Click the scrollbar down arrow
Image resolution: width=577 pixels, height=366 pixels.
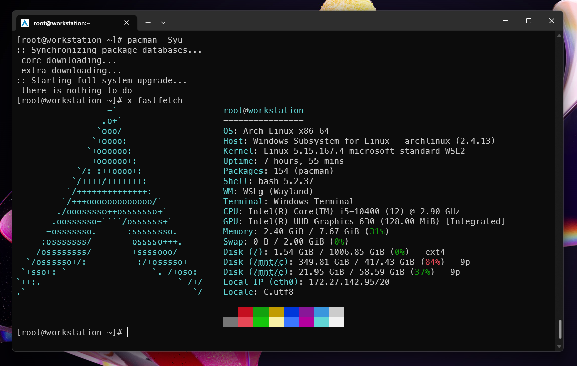click(x=559, y=346)
